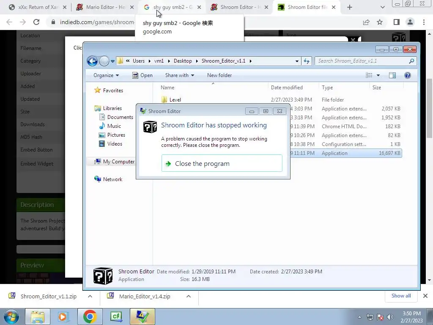Reload the indiedb page
433x325 pixels.
point(36,22)
